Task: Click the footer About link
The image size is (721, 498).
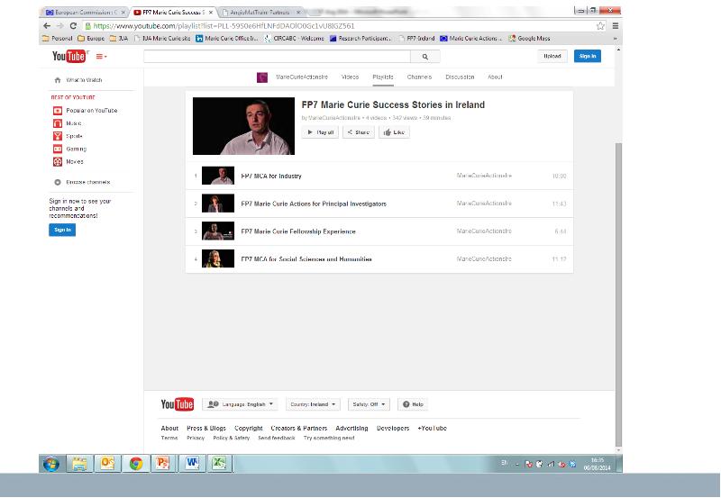Action: pyautogui.click(x=169, y=428)
